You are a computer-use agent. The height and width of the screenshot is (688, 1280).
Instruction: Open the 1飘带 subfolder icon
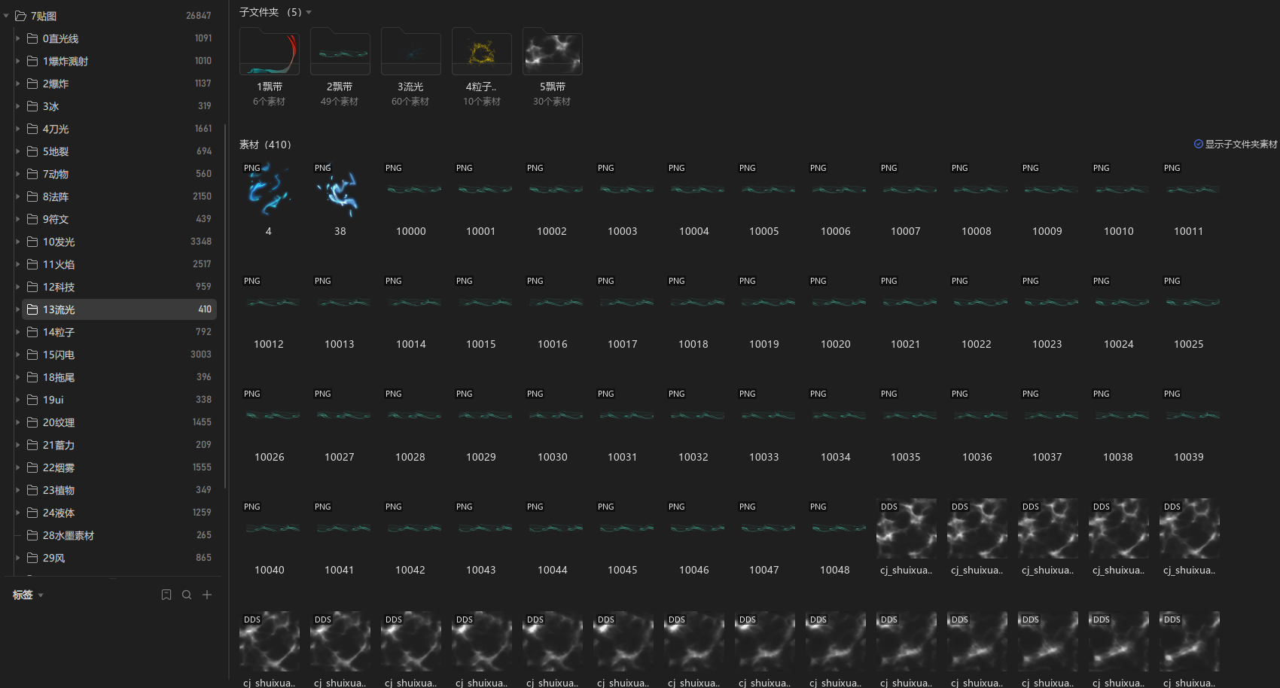pyautogui.click(x=269, y=53)
